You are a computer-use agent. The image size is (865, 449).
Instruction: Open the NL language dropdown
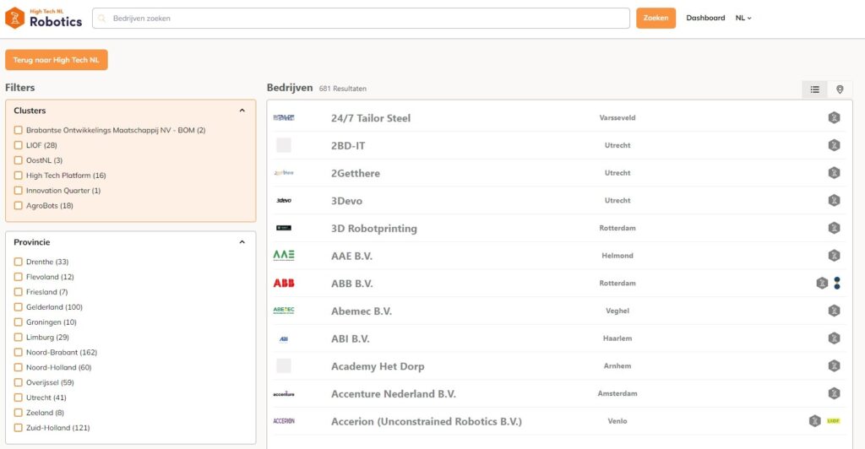pos(743,18)
